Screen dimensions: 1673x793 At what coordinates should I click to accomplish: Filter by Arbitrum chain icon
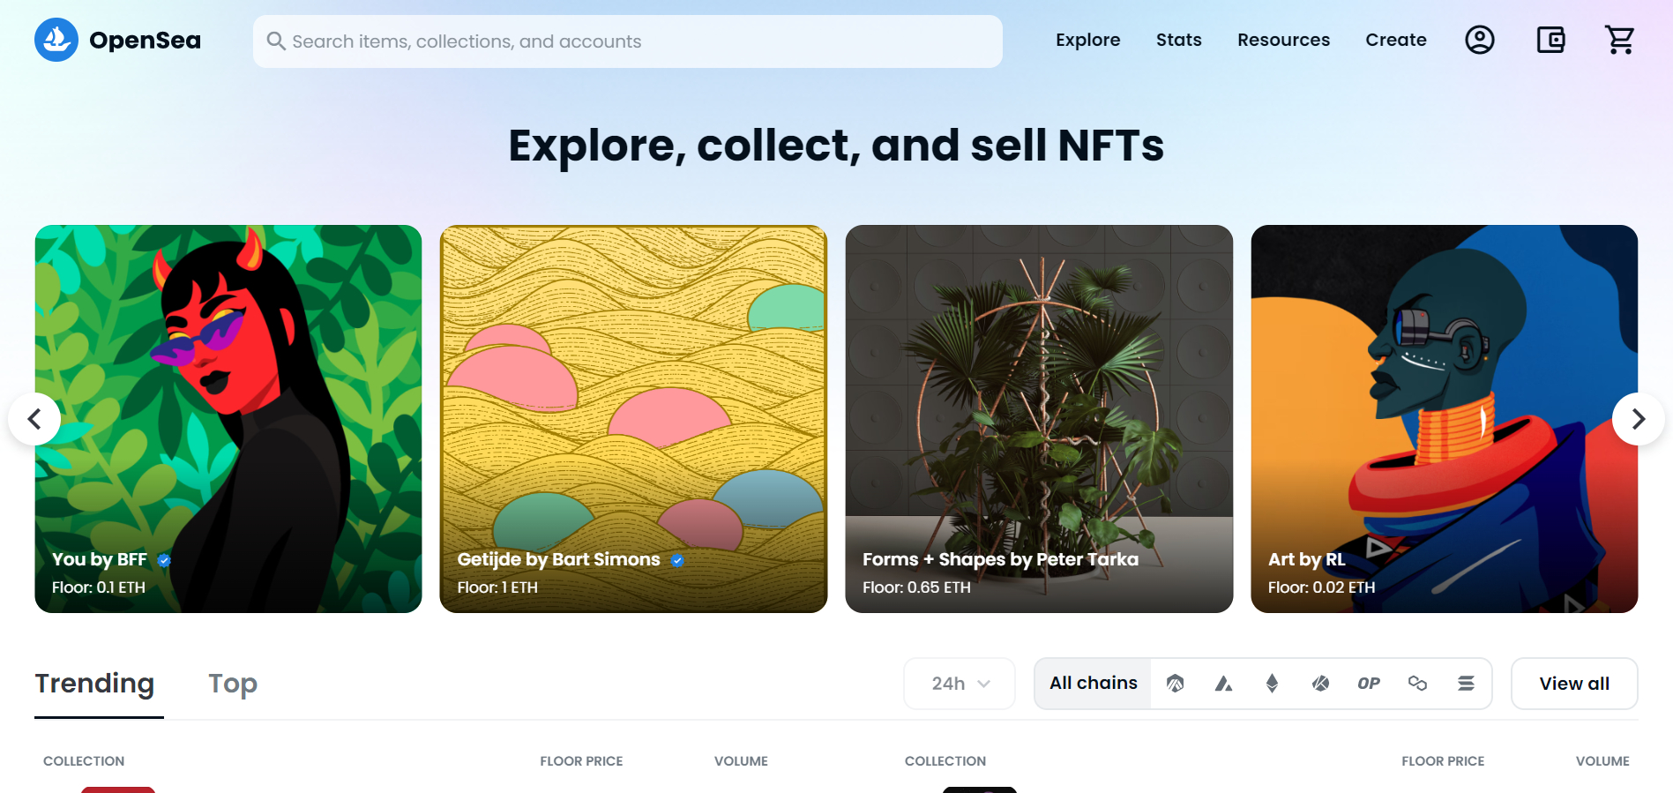click(1175, 684)
